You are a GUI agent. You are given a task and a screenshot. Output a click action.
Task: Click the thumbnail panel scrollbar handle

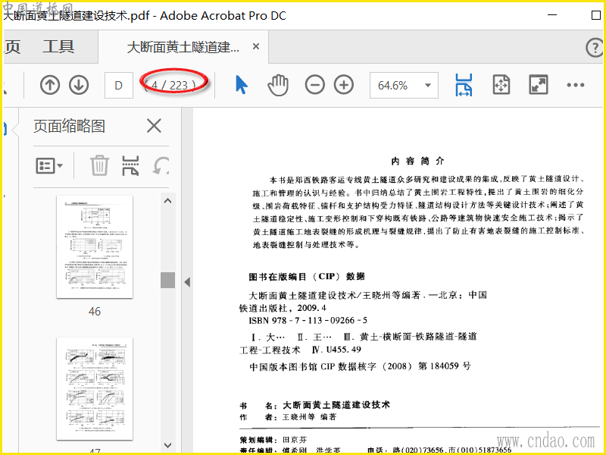tap(167, 280)
